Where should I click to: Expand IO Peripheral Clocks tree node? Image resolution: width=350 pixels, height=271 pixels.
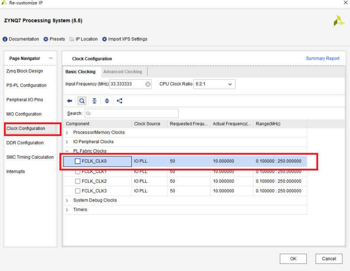67,142
